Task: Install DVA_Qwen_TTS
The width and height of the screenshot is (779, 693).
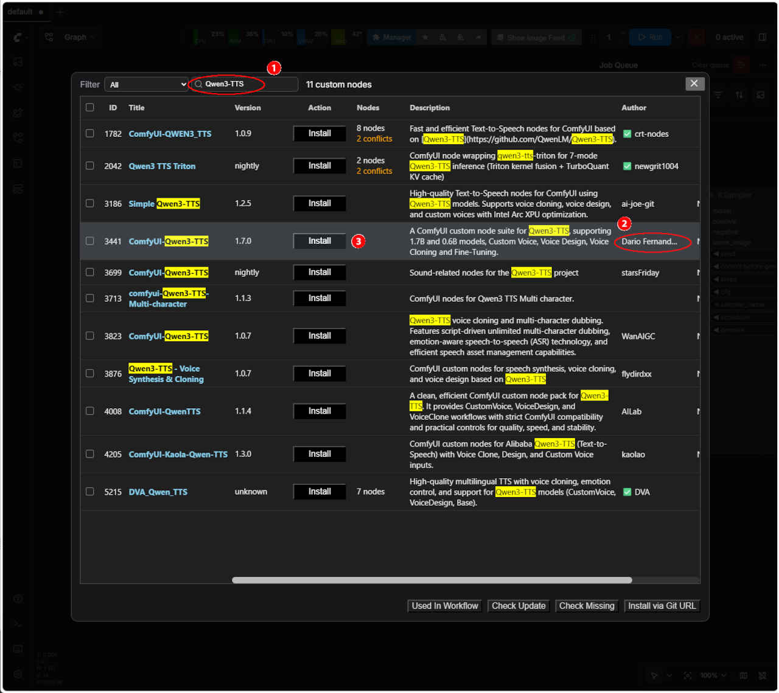Action: pyautogui.click(x=320, y=492)
